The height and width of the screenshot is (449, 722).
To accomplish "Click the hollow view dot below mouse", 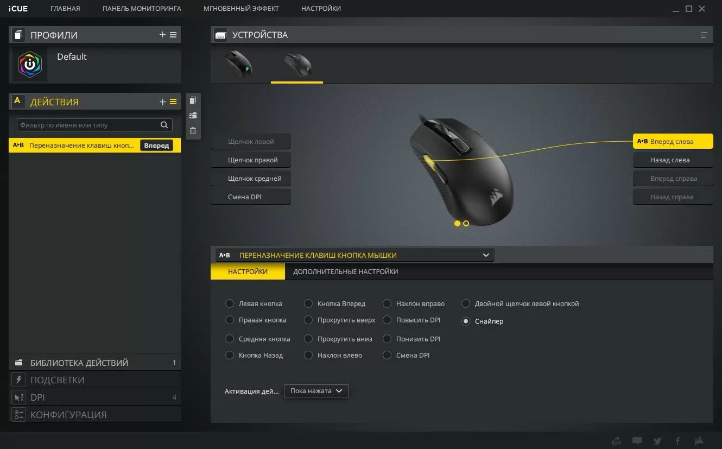I will pyautogui.click(x=466, y=223).
